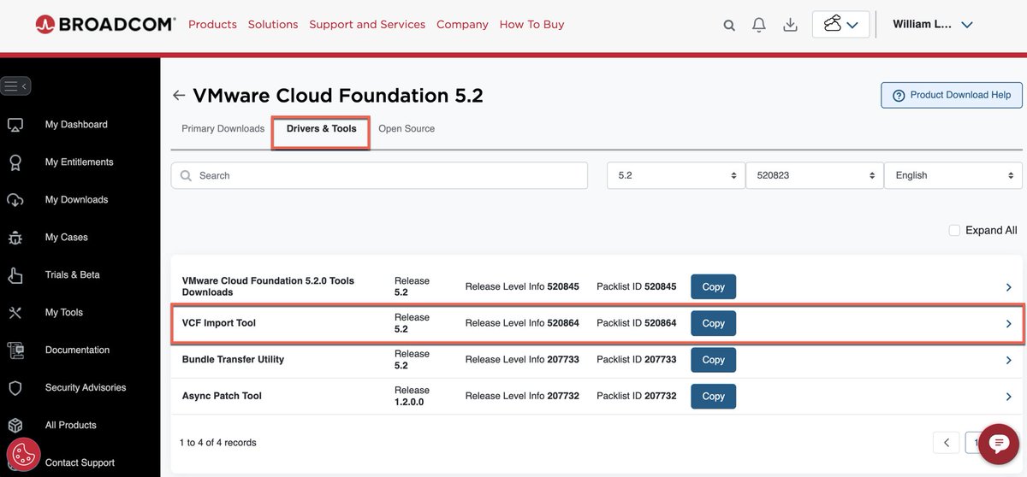Click the Broadcom logo
Viewport: 1027px width, 477px height.
coord(105,24)
